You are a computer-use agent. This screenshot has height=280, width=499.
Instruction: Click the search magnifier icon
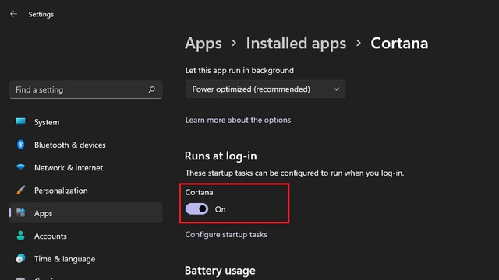(152, 89)
